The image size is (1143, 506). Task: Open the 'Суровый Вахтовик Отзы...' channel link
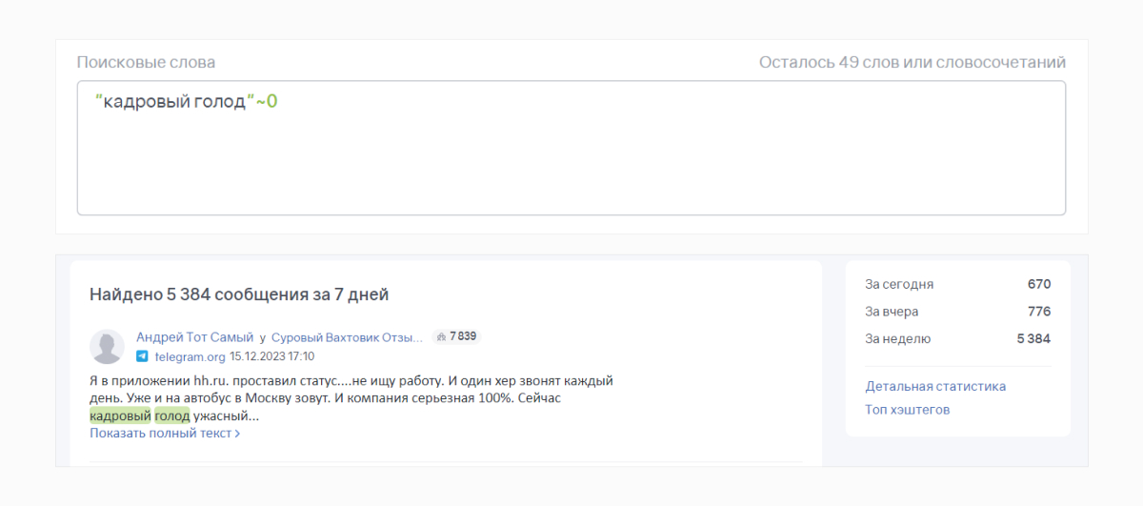pyautogui.click(x=347, y=337)
